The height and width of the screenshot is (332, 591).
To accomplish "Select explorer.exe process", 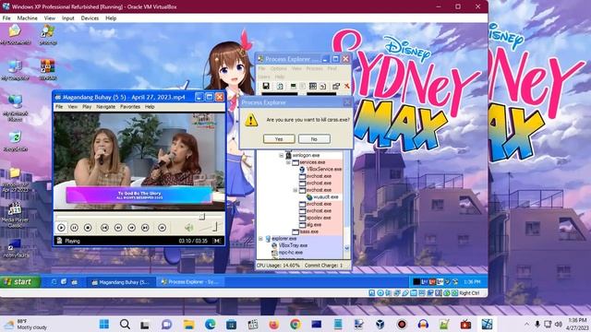I will point(283,238).
